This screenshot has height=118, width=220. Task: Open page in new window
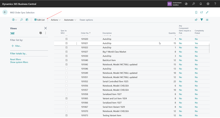point(202,12)
